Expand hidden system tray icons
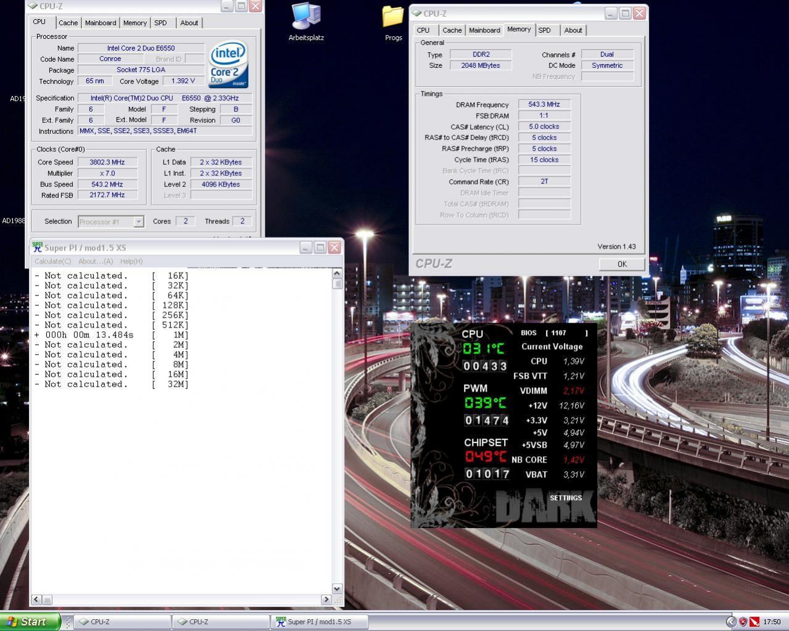The image size is (789, 631). [731, 622]
